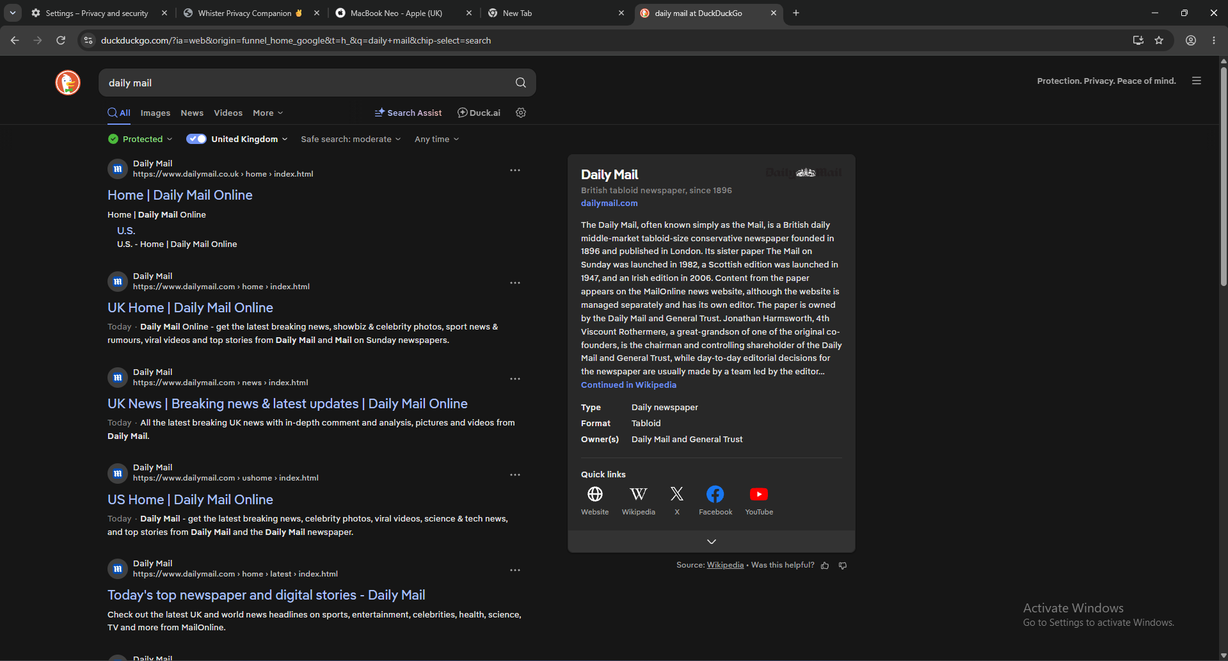Open UK Home | Daily Mail Online result
This screenshot has height=661, width=1228.
coord(190,308)
